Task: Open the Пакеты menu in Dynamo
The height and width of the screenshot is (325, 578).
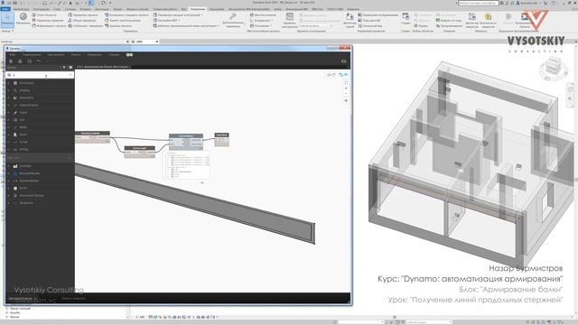Action: [x=76, y=54]
